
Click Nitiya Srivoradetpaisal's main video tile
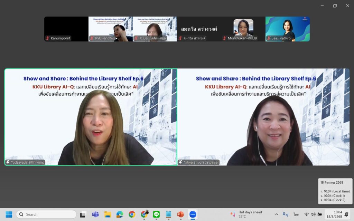(263, 117)
